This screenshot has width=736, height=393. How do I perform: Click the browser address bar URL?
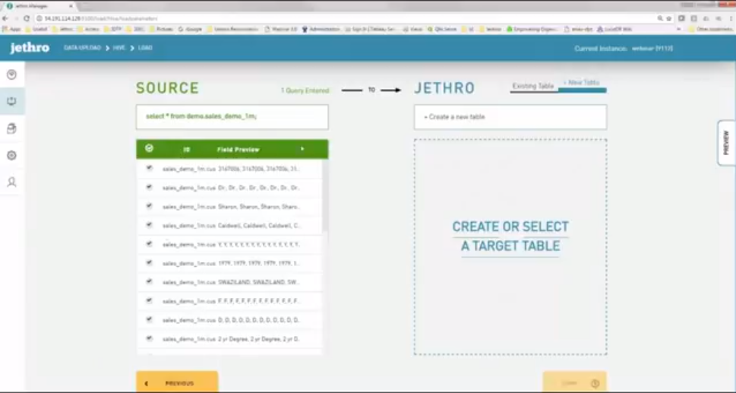100,18
